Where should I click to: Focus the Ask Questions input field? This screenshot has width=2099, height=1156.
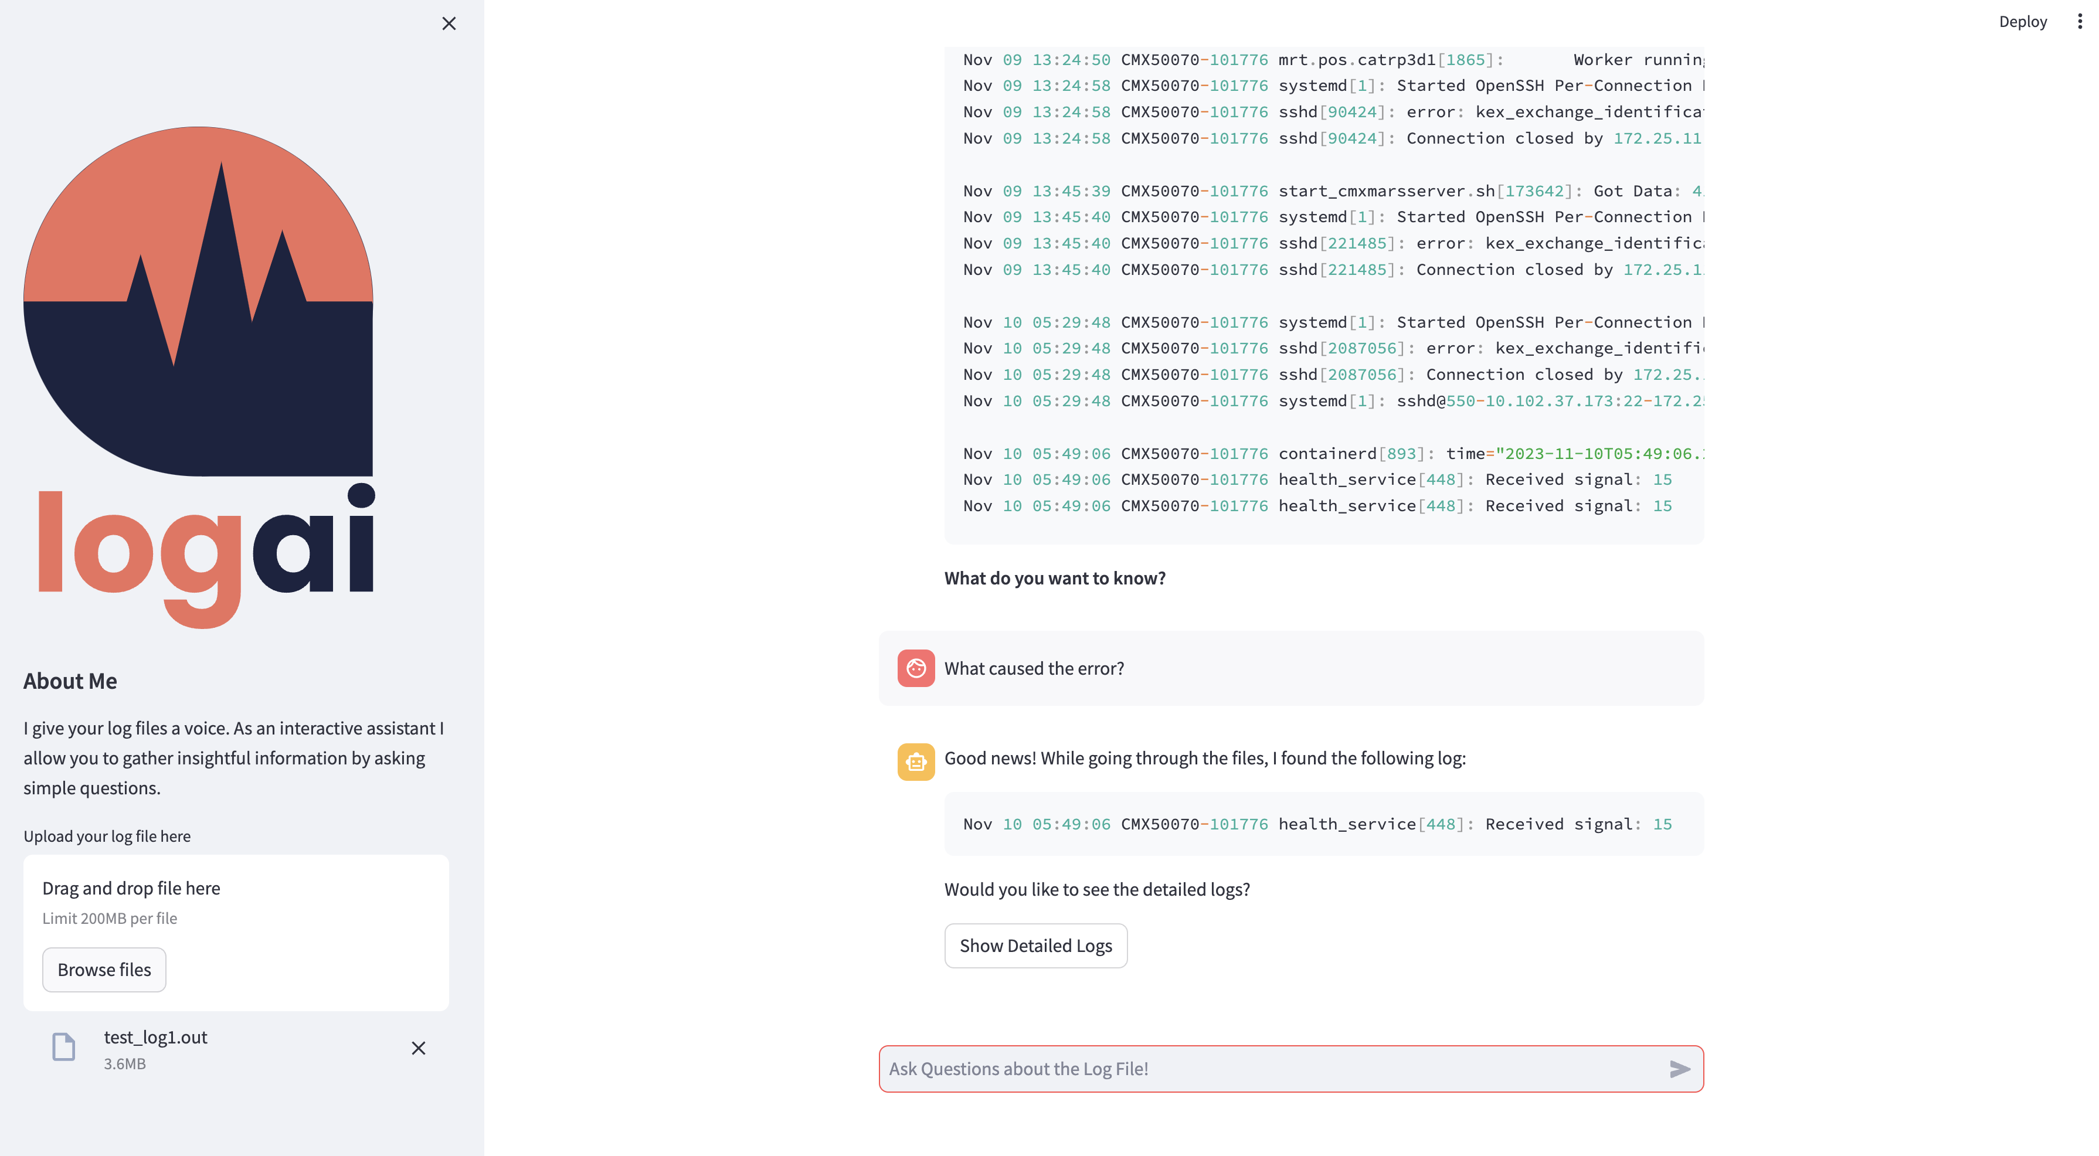[x=1271, y=1069]
